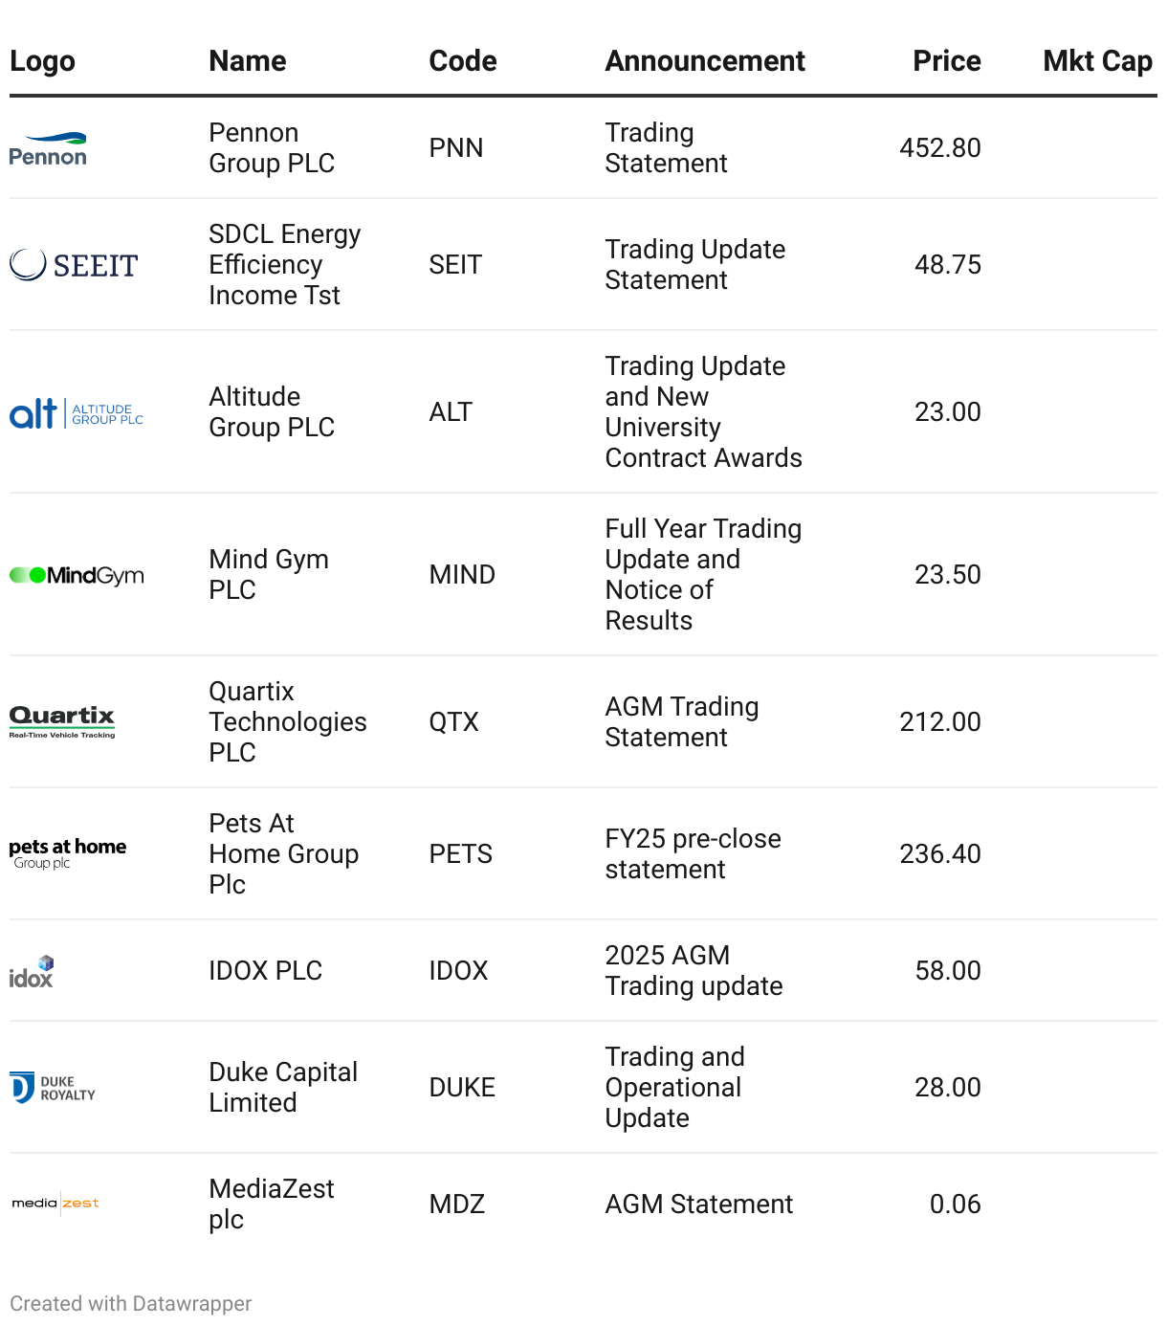This screenshot has width=1167, height=1326.
Task: Click the Price column header
Action: [946, 61]
